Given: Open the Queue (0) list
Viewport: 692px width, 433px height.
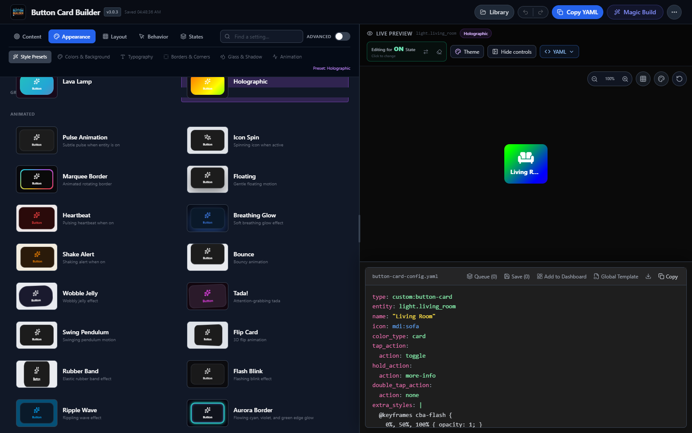Looking at the screenshot, I should 482,276.
